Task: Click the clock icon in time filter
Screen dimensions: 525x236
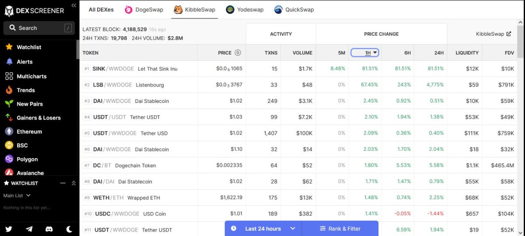Action: pos(234,229)
